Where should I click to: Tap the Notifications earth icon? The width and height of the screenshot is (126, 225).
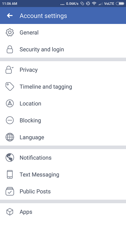tap(10, 158)
